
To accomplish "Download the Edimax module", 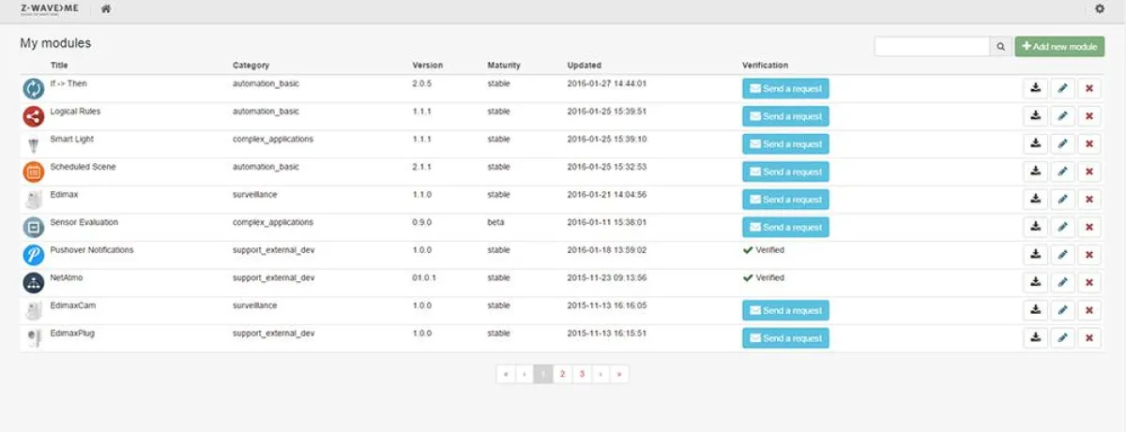I will [x=1035, y=200].
